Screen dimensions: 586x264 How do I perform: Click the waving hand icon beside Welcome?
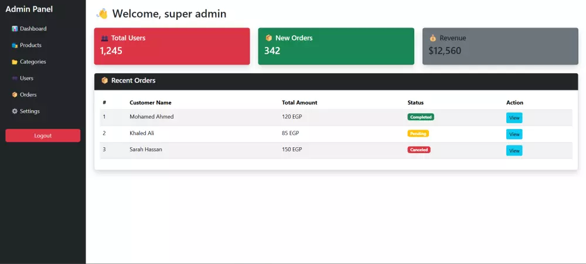coord(102,14)
